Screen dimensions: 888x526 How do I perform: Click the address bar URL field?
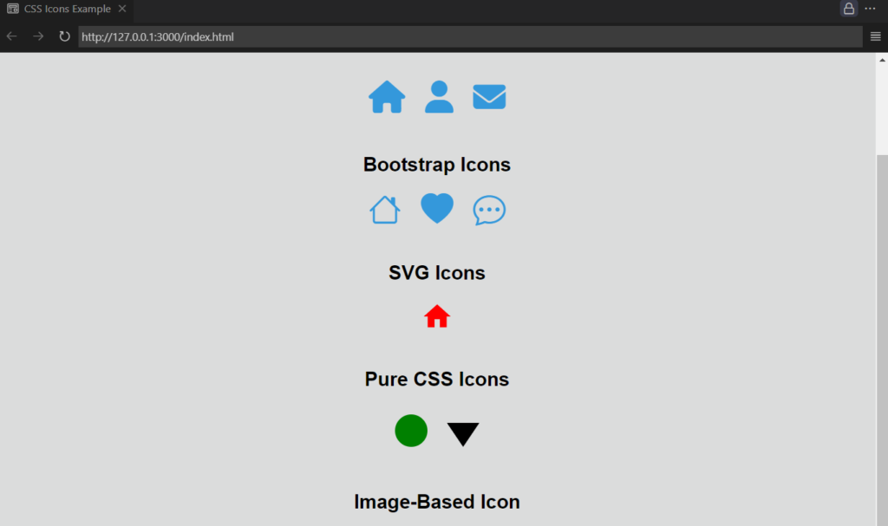click(470, 36)
